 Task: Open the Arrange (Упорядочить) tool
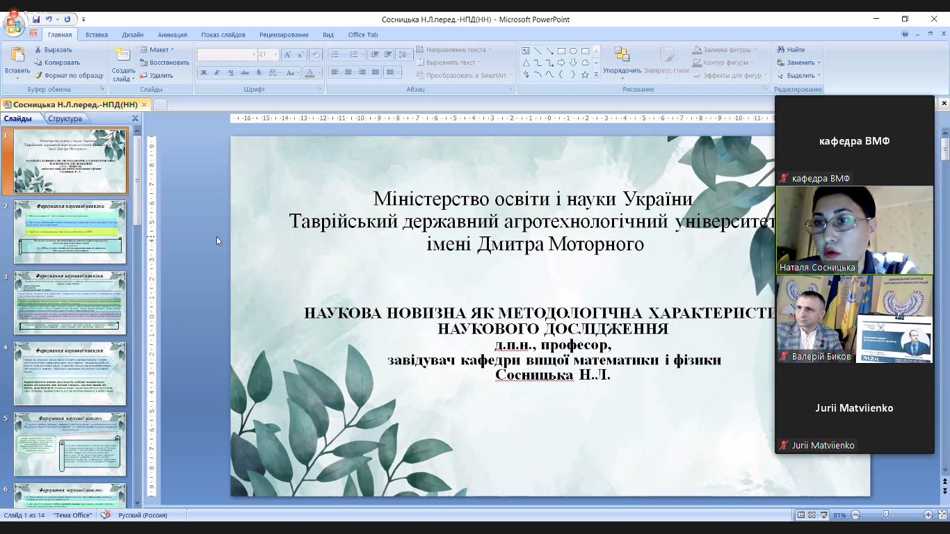click(x=622, y=60)
